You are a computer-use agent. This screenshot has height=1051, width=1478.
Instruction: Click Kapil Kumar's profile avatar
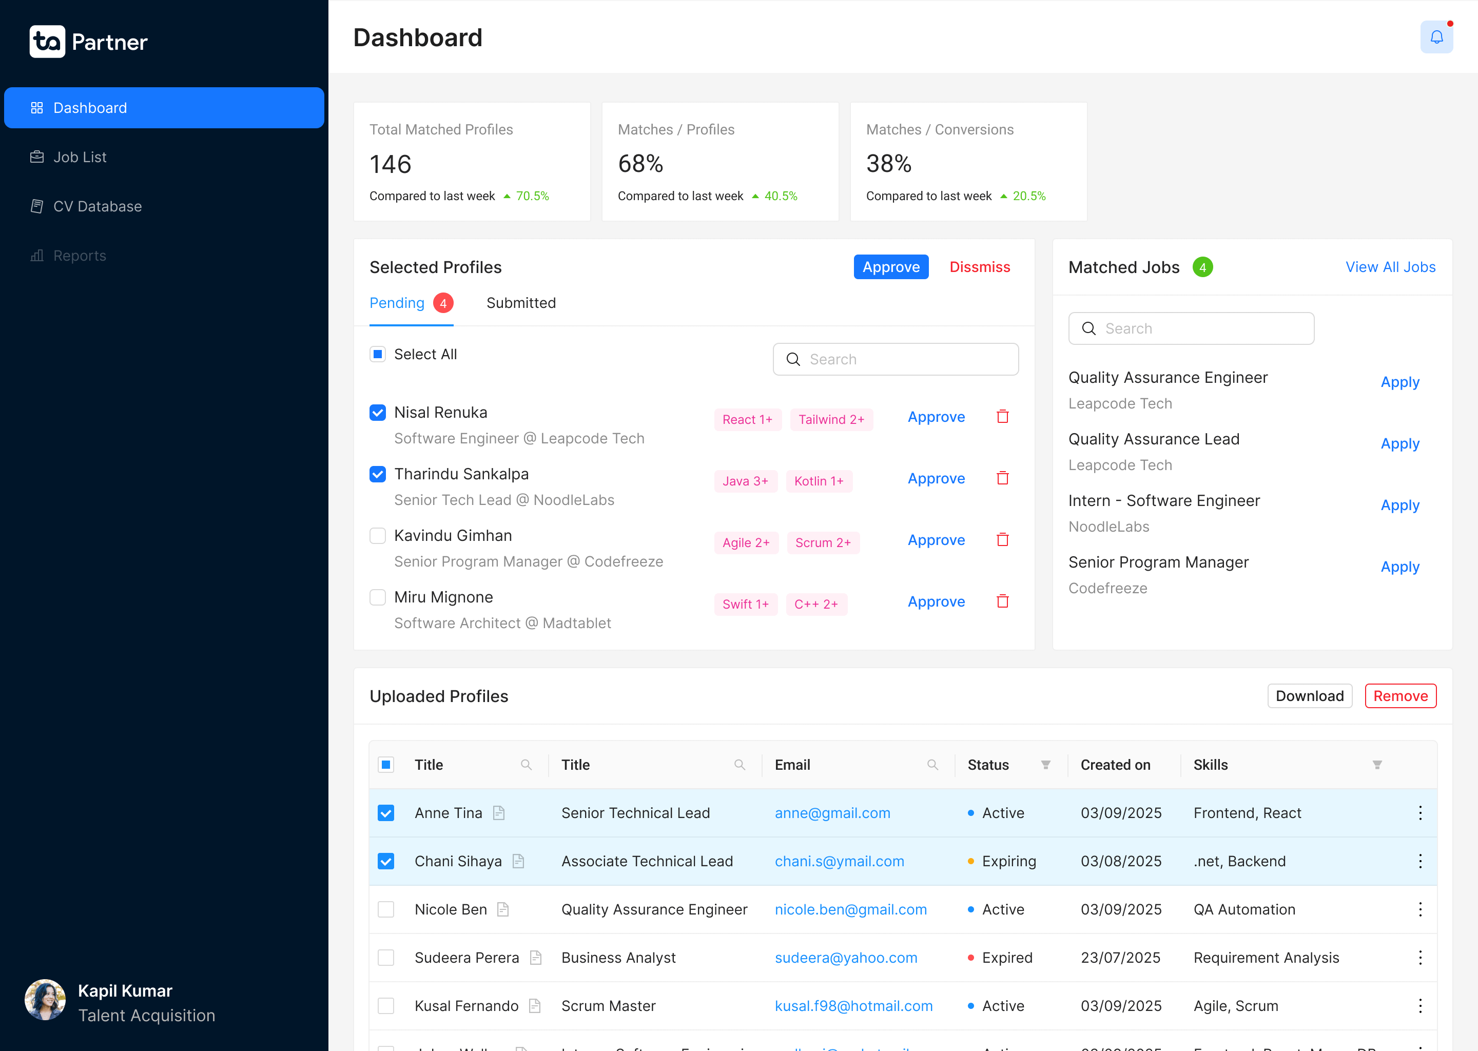[x=45, y=1000]
